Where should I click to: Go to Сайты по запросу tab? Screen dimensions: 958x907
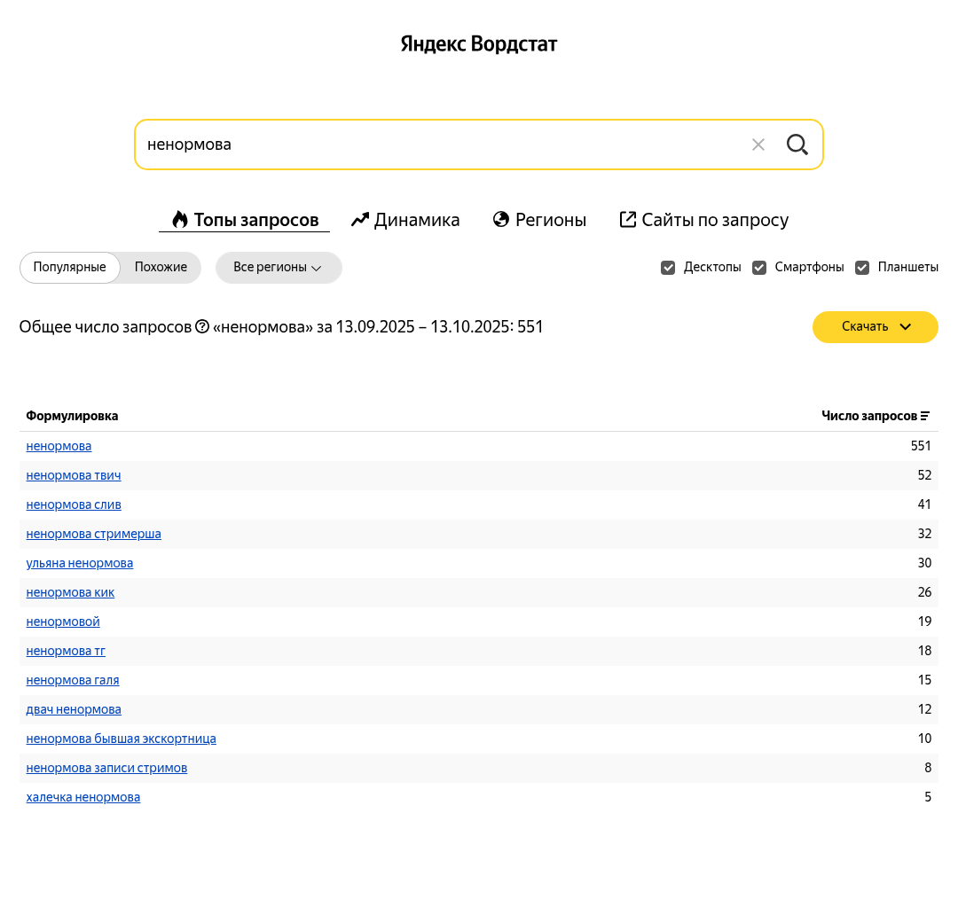point(703,220)
